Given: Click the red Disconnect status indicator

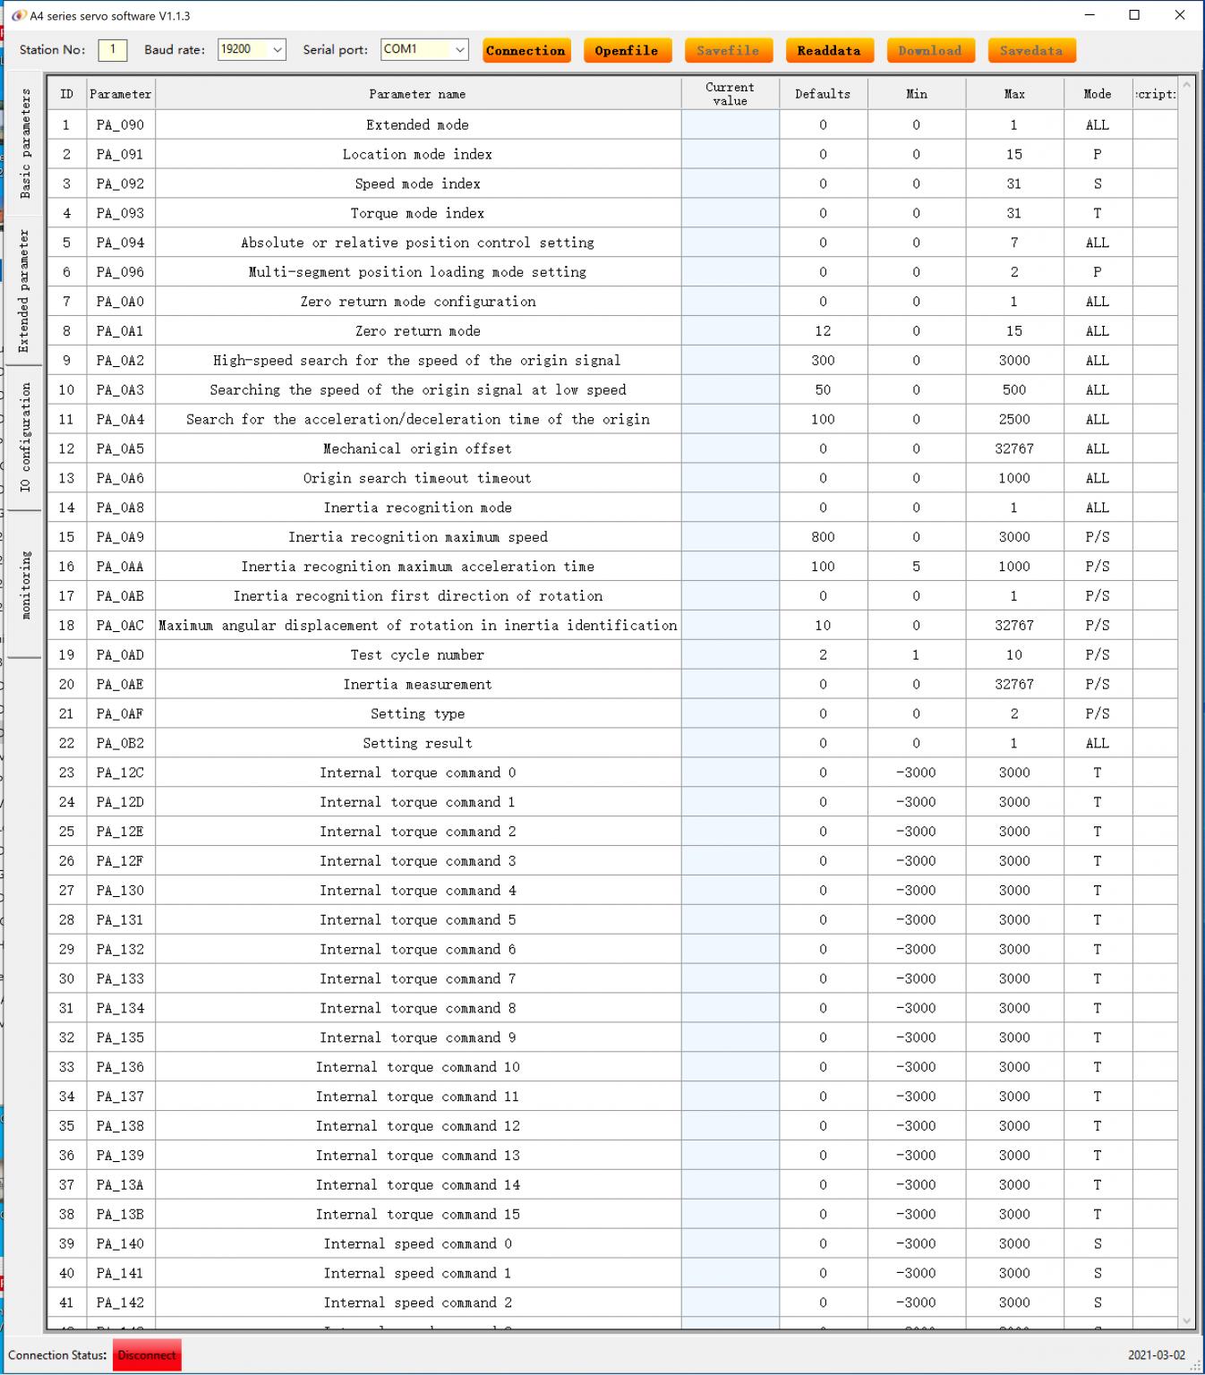Looking at the screenshot, I should (x=147, y=1355).
